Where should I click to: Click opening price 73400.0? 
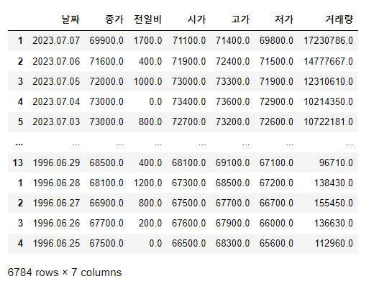coord(188,101)
